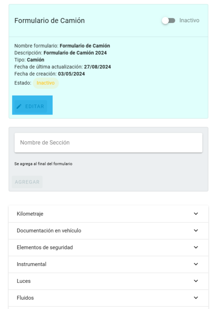Click the chevron icon beside Instrumental
This screenshot has height=309, width=213.
click(196, 264)
